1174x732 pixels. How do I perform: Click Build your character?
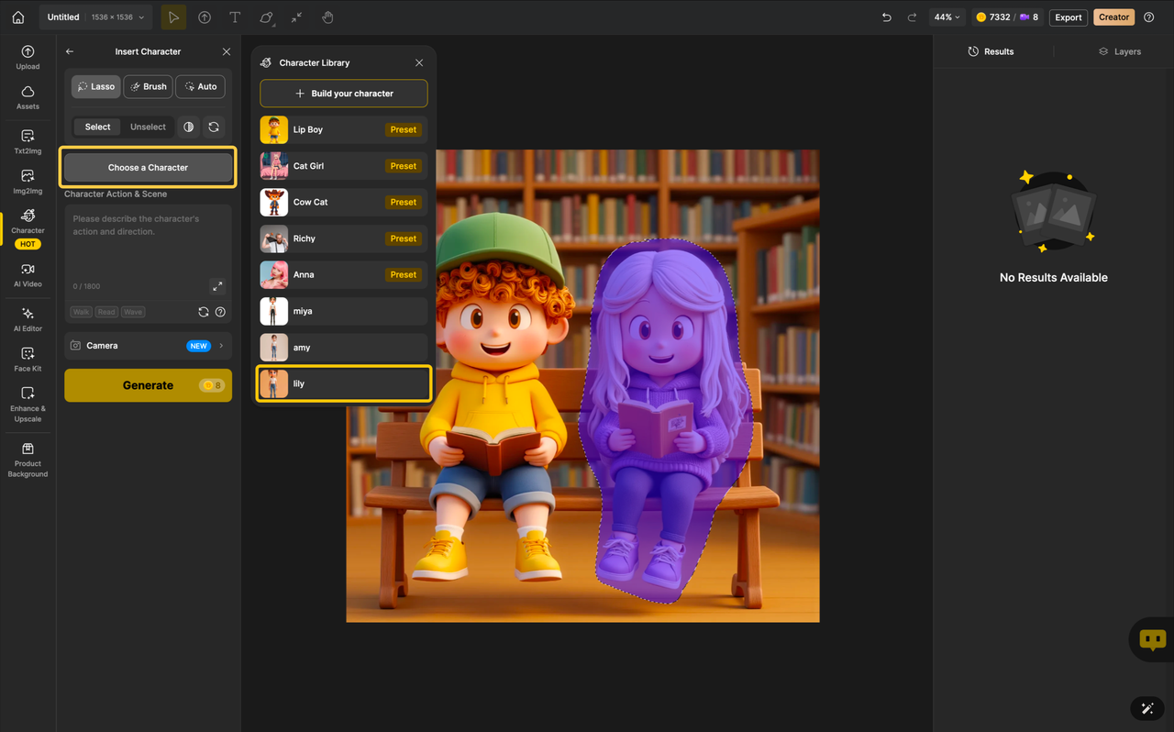[343, 94]
